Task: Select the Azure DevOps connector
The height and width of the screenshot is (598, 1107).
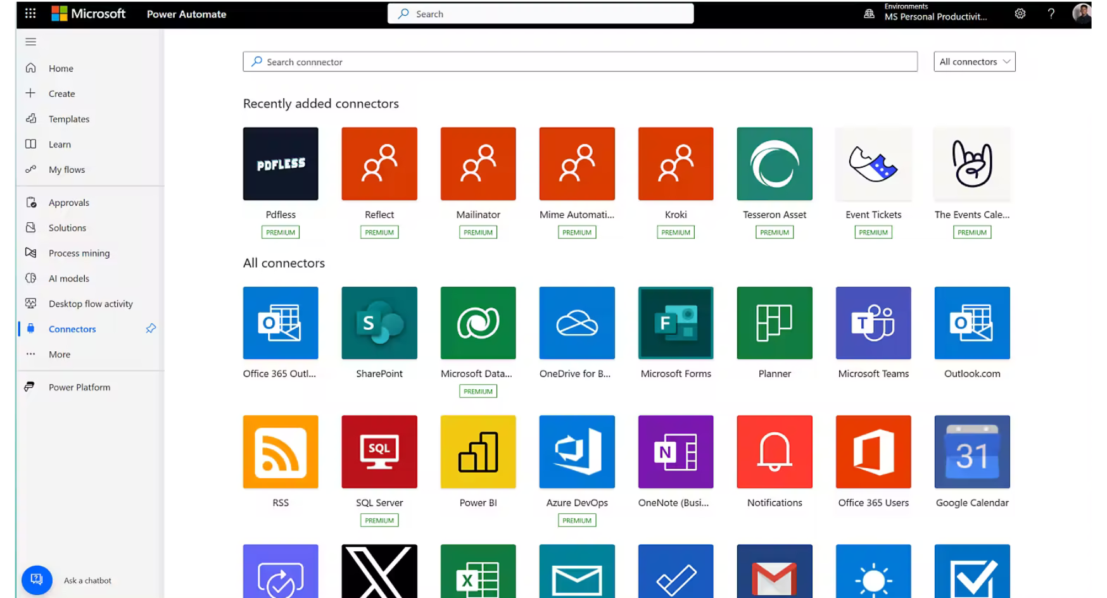Action: pos(577,452)
